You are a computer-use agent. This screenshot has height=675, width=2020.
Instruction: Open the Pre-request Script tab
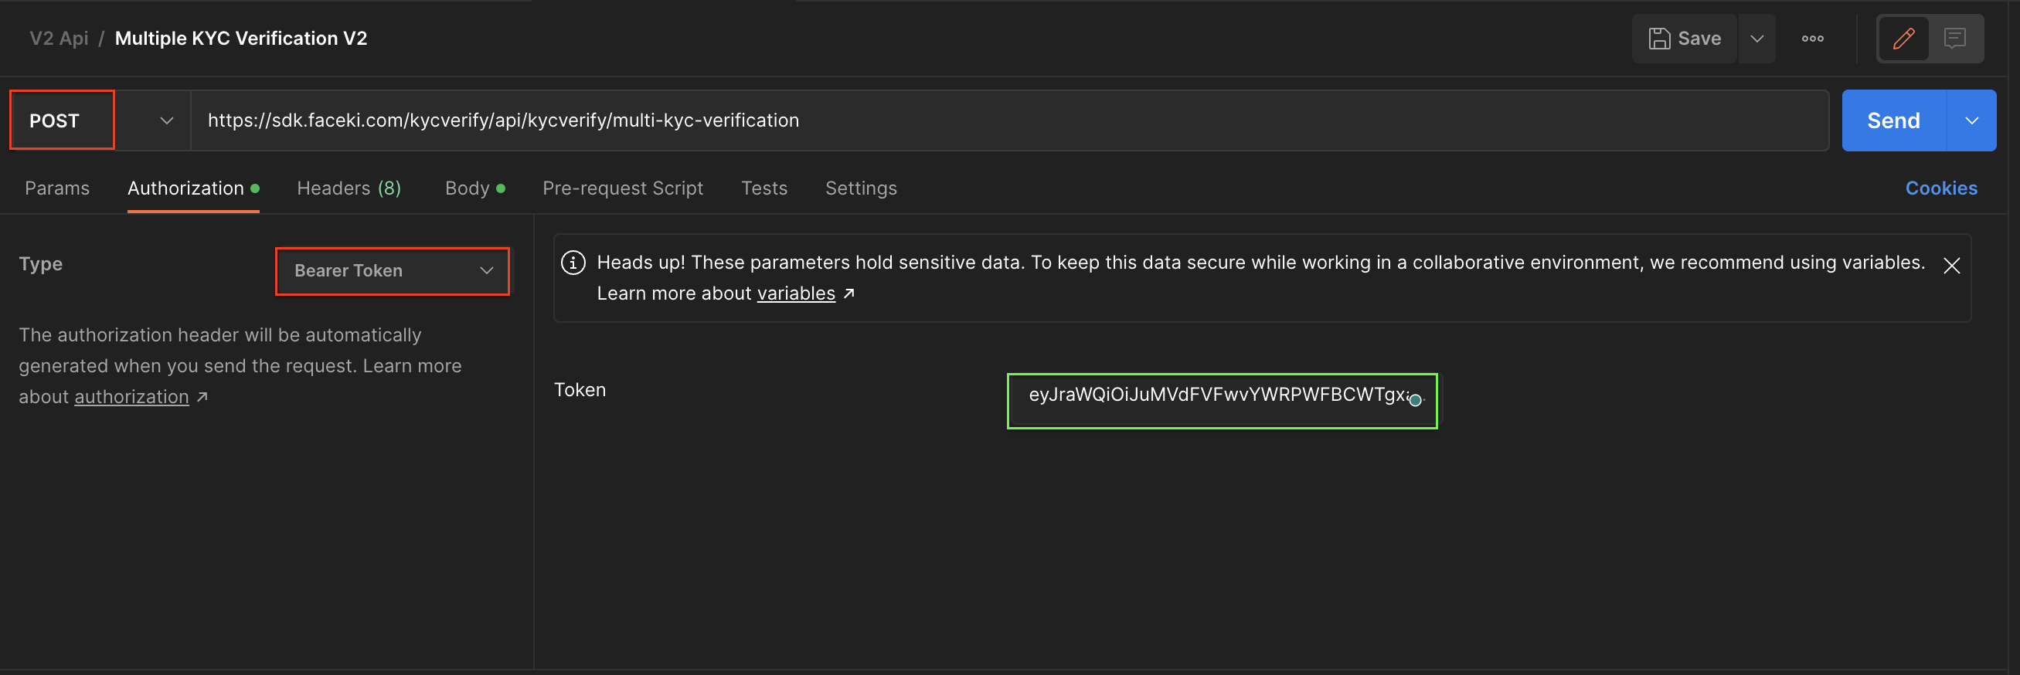pos(623,188)
